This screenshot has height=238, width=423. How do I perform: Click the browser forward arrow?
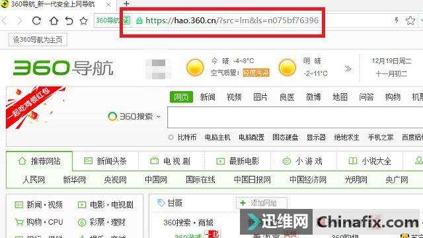click(19, 20)
